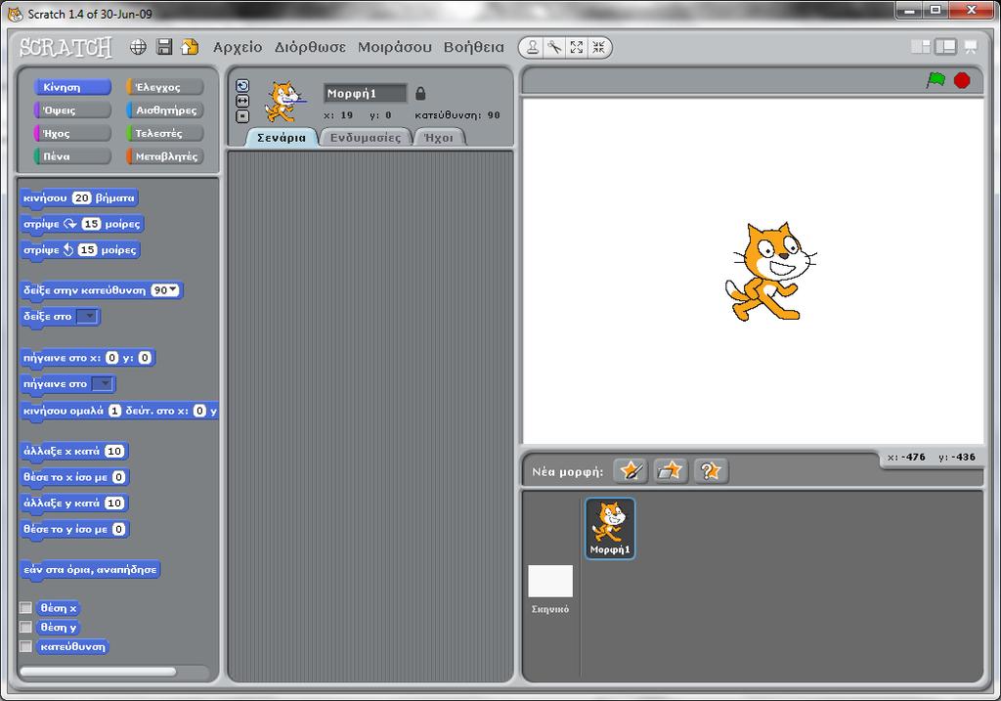Click the θέσε το x ίσο με value field
Screen dimensions: 1001x701
coord(118,477)
